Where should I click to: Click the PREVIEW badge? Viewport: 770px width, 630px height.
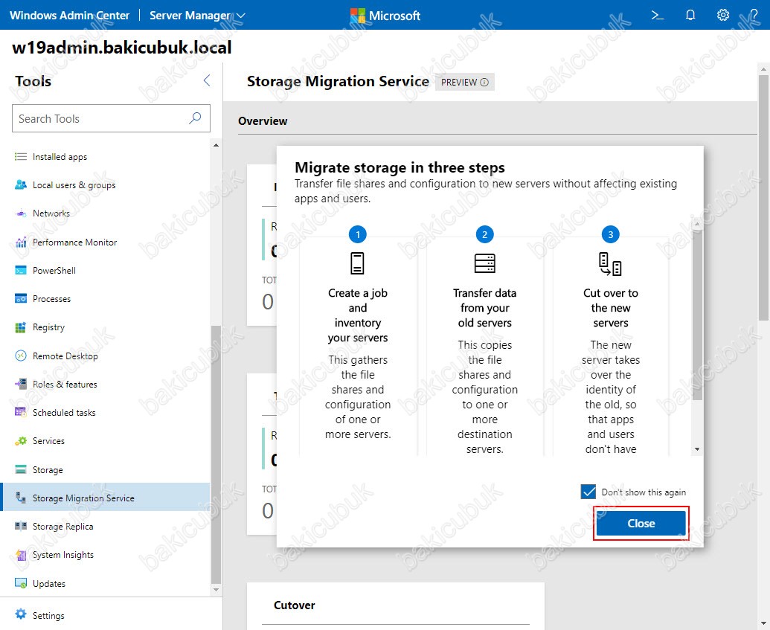[x=464, y=82]
